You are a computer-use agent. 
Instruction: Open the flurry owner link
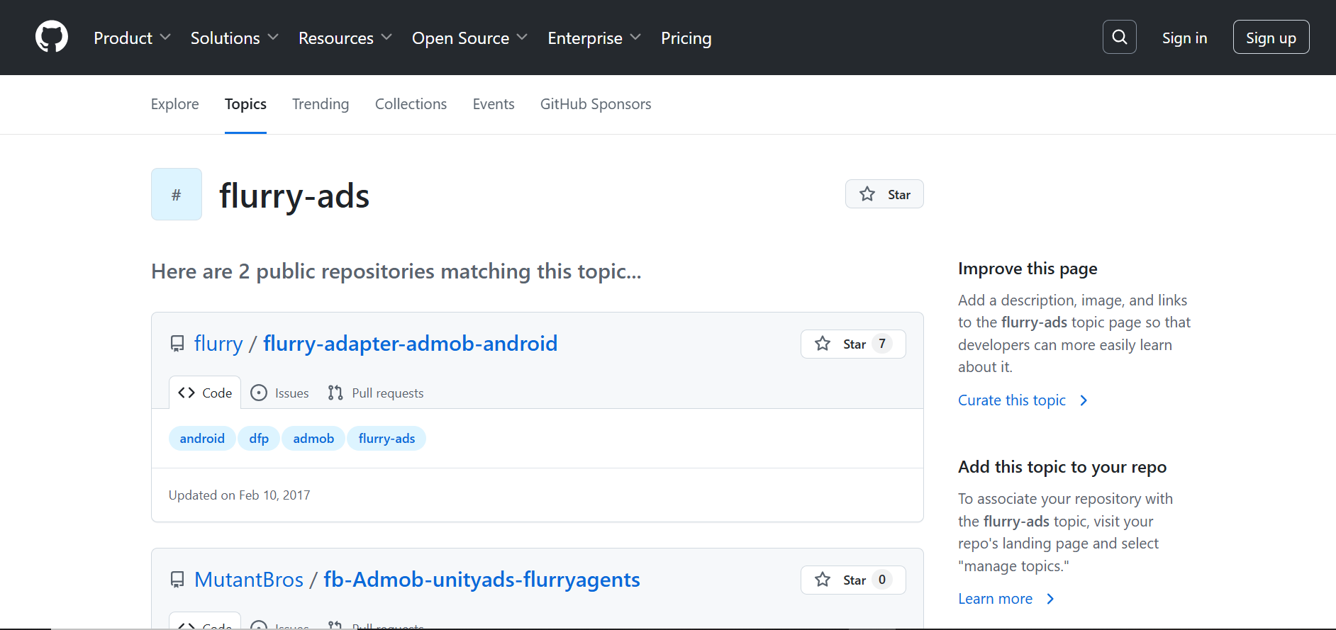click(x=218, y=344)
